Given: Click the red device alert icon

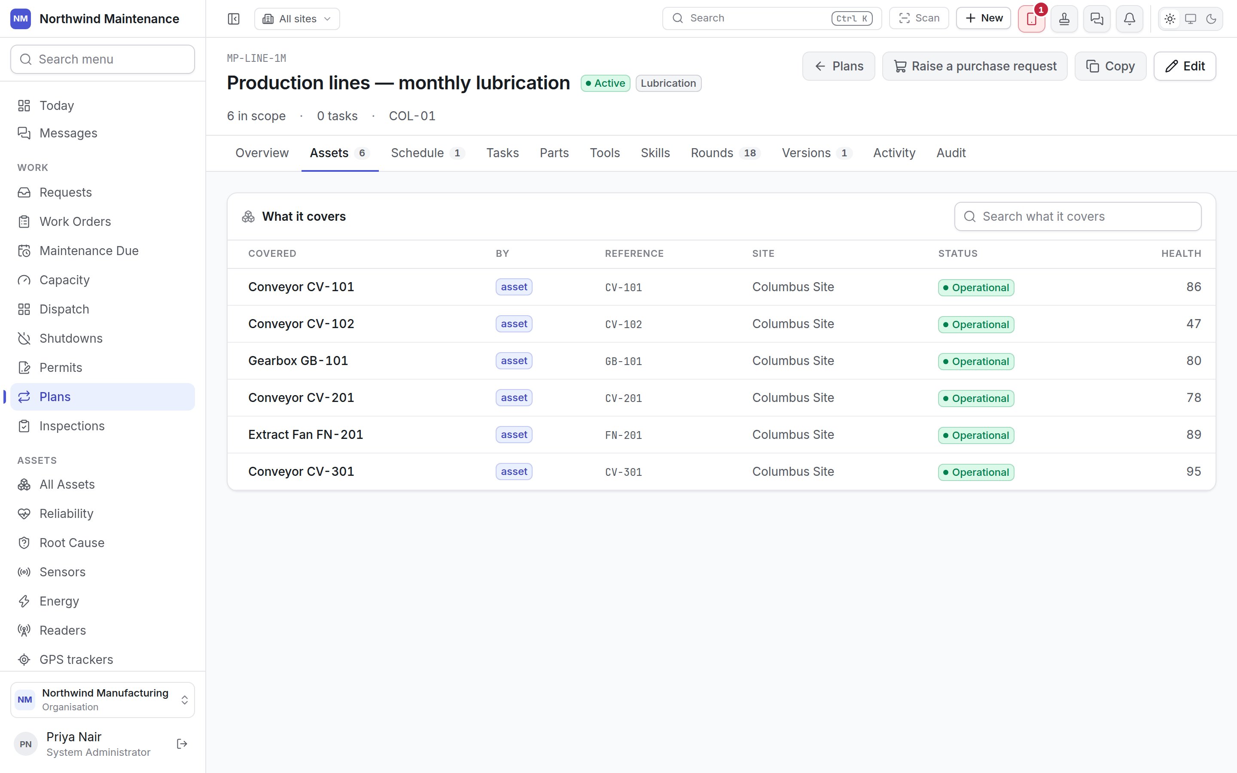Looking at the screenshot, I should tap(1032, 19).
